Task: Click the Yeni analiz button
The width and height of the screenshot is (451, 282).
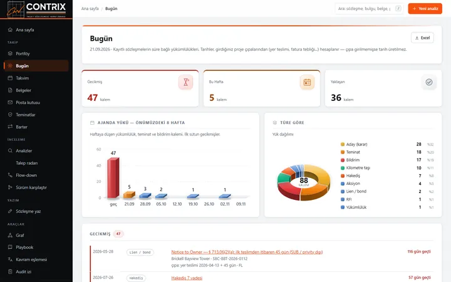Action: pos(425,9)
